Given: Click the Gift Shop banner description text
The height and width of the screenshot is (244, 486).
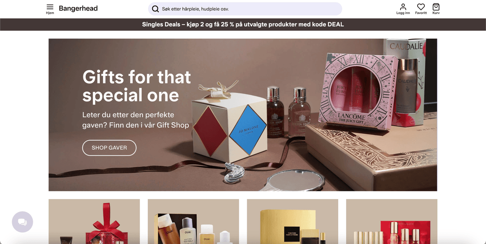Looking at the screenshot, I should 136,120.
